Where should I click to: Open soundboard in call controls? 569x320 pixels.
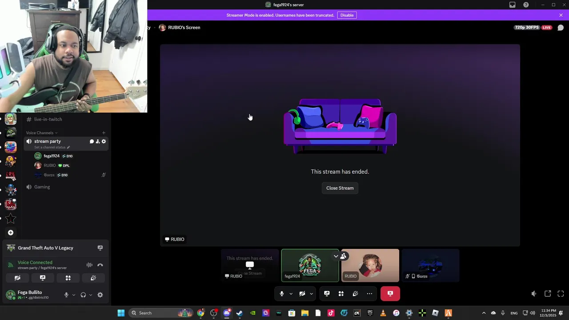point(355,294)
